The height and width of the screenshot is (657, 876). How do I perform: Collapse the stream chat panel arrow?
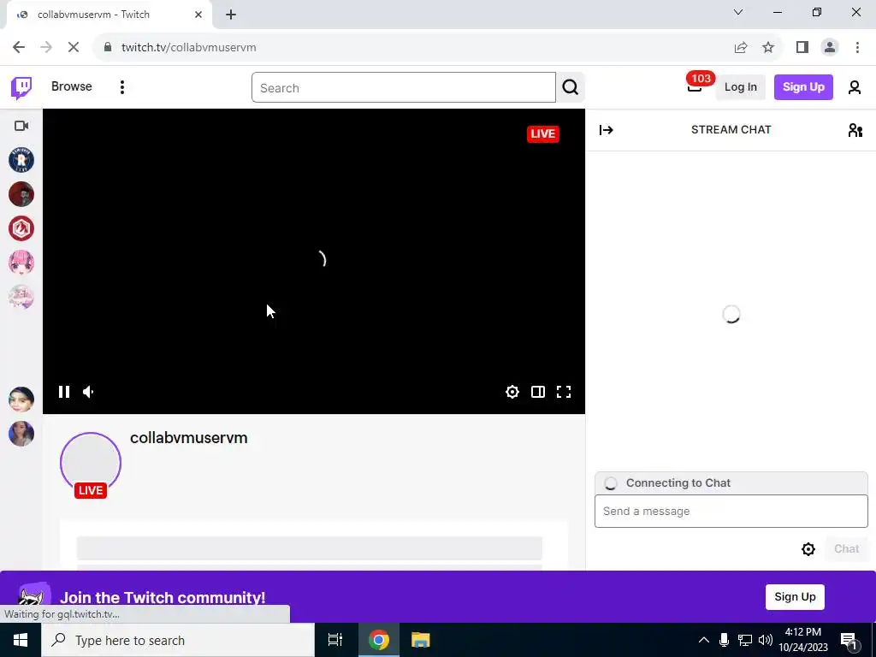point(607,130)
